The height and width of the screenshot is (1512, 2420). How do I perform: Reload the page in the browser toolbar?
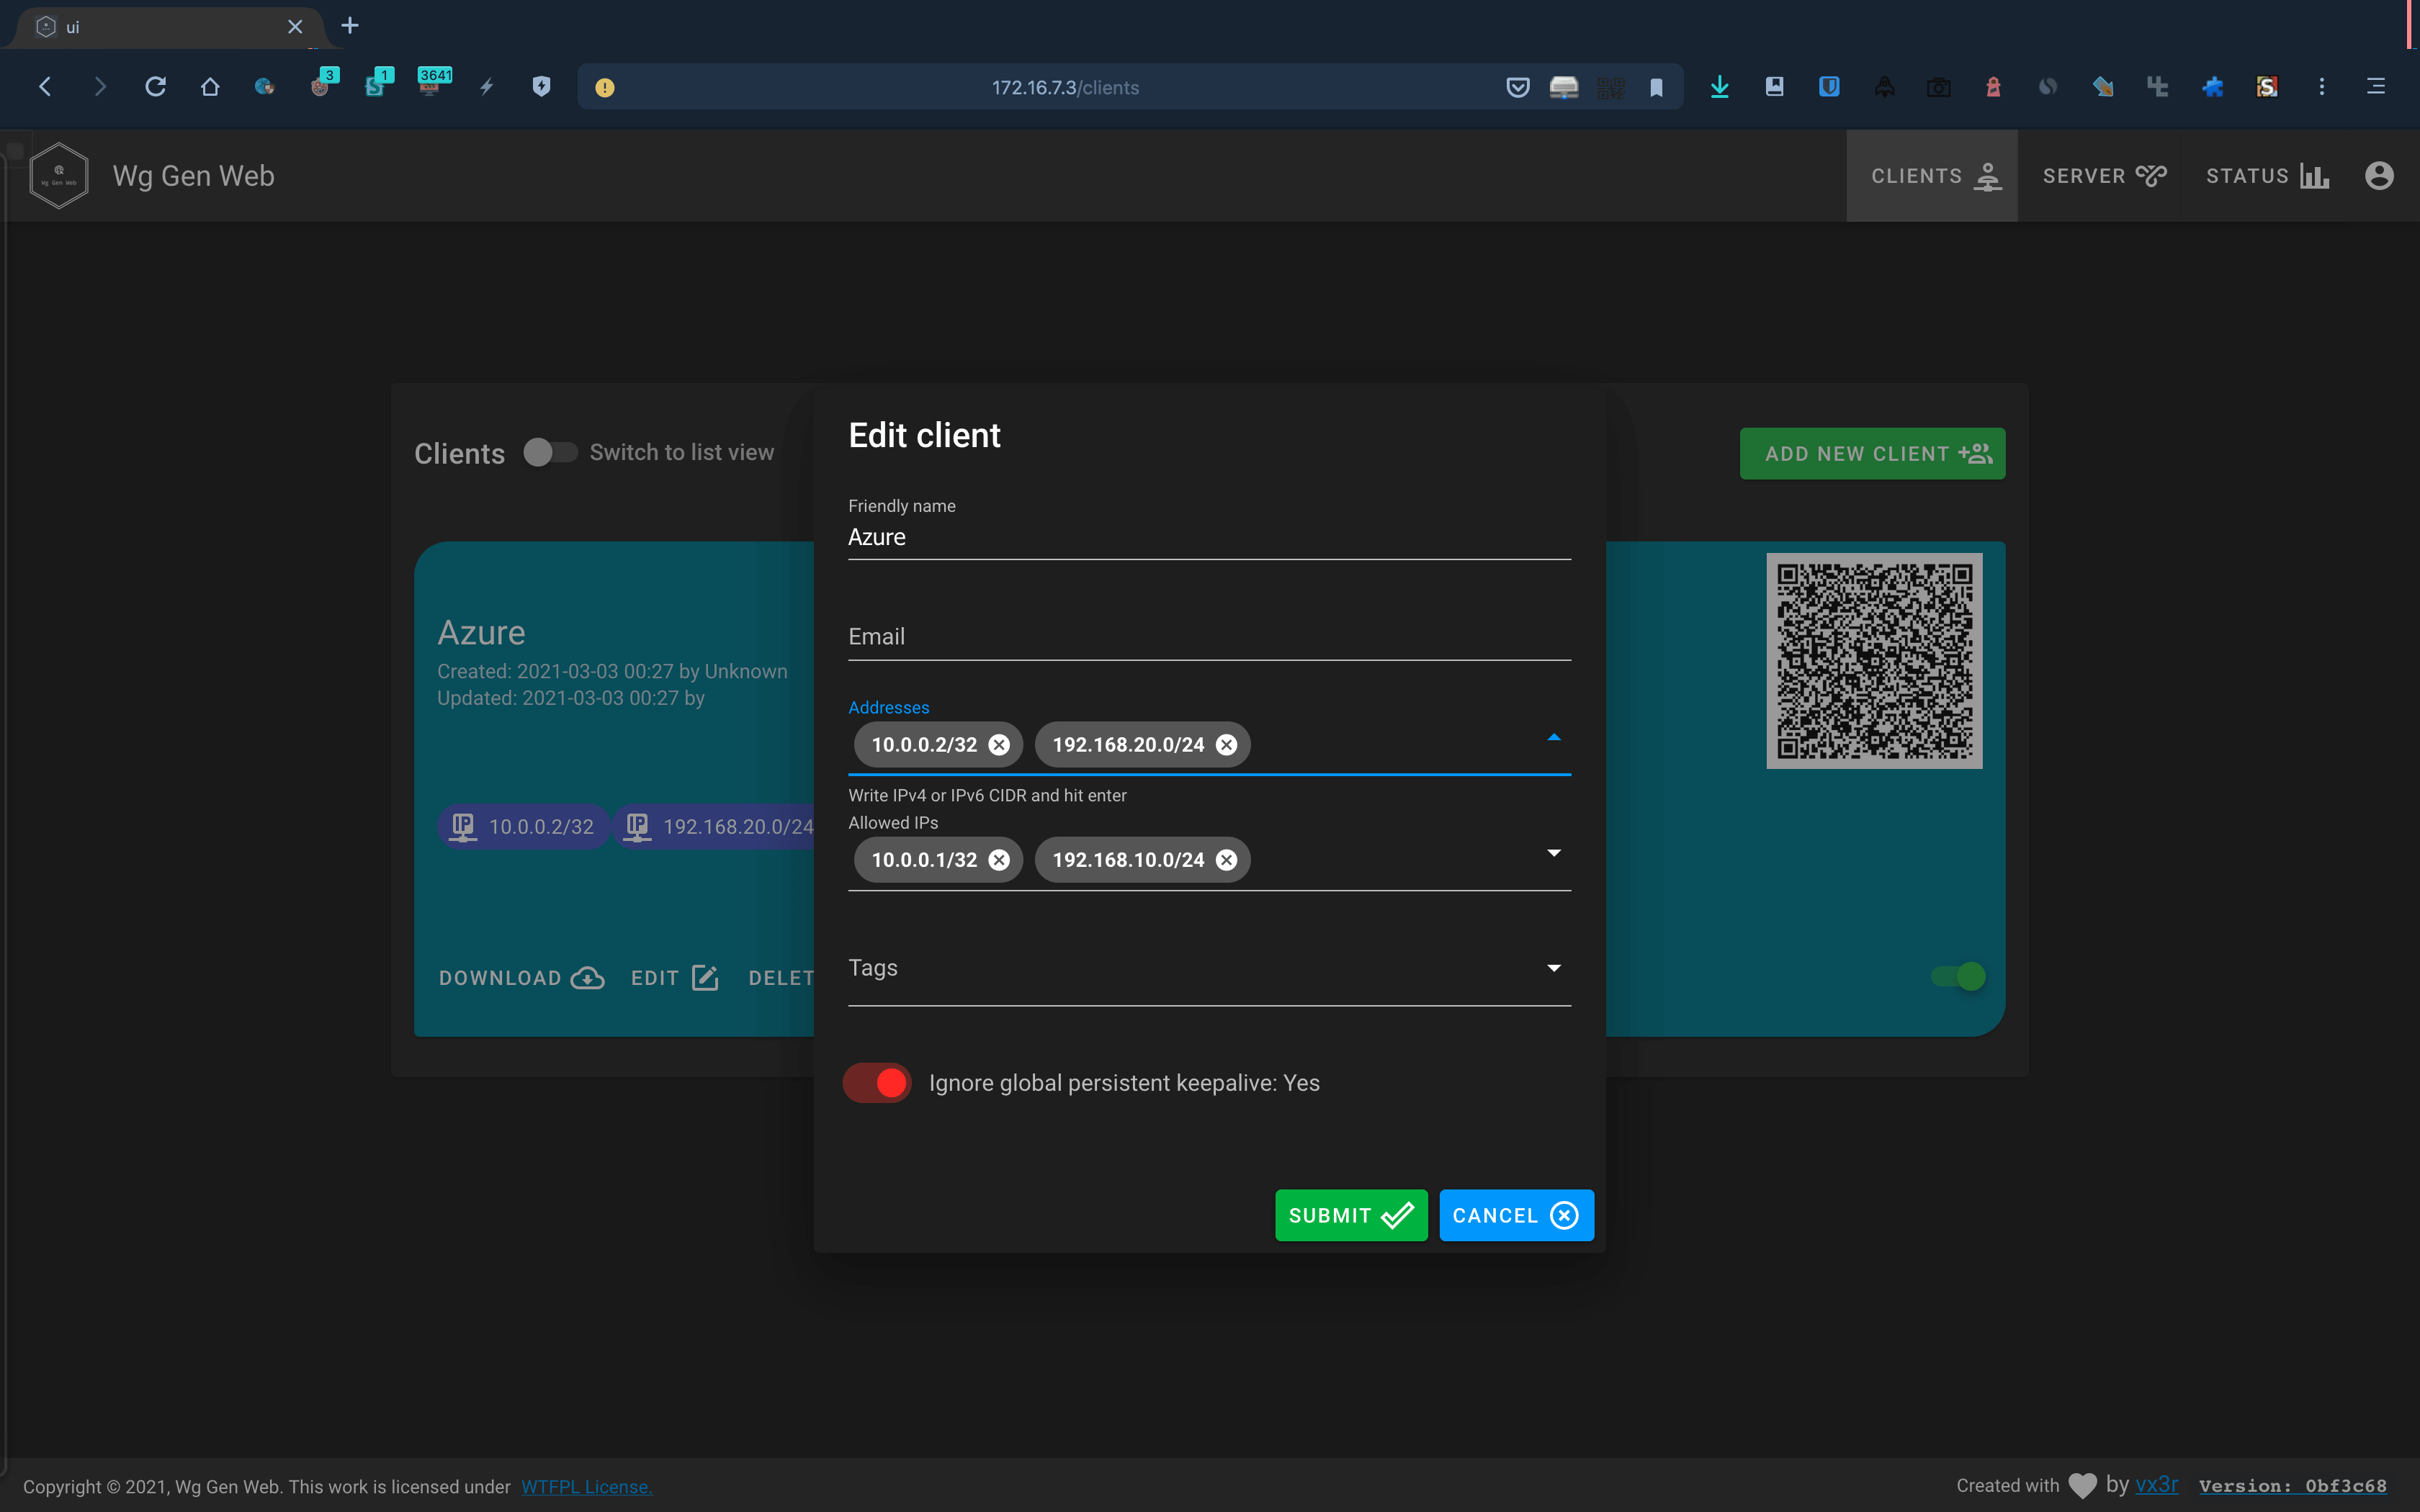155,87
